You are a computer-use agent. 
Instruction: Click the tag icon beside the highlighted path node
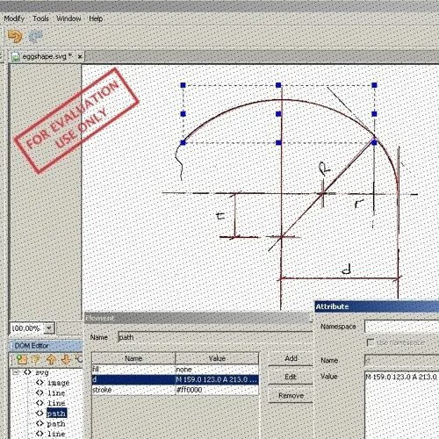[x=40, y=414]
